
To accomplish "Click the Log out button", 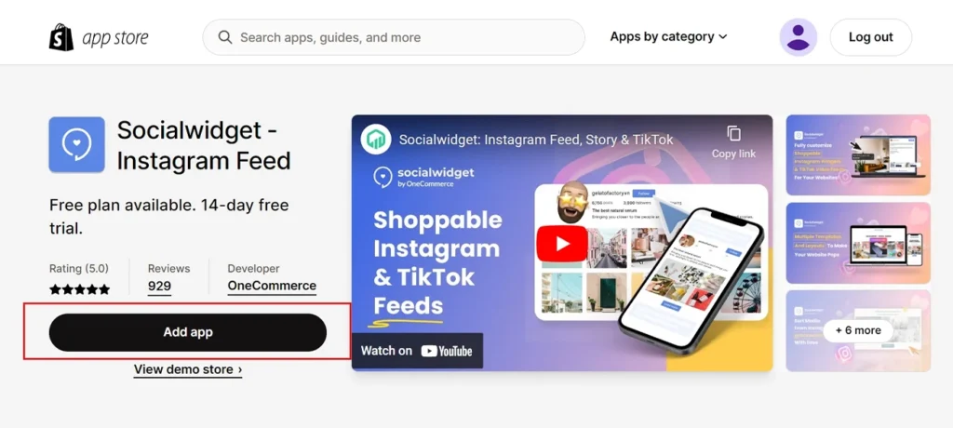I will tap(870, 37).
